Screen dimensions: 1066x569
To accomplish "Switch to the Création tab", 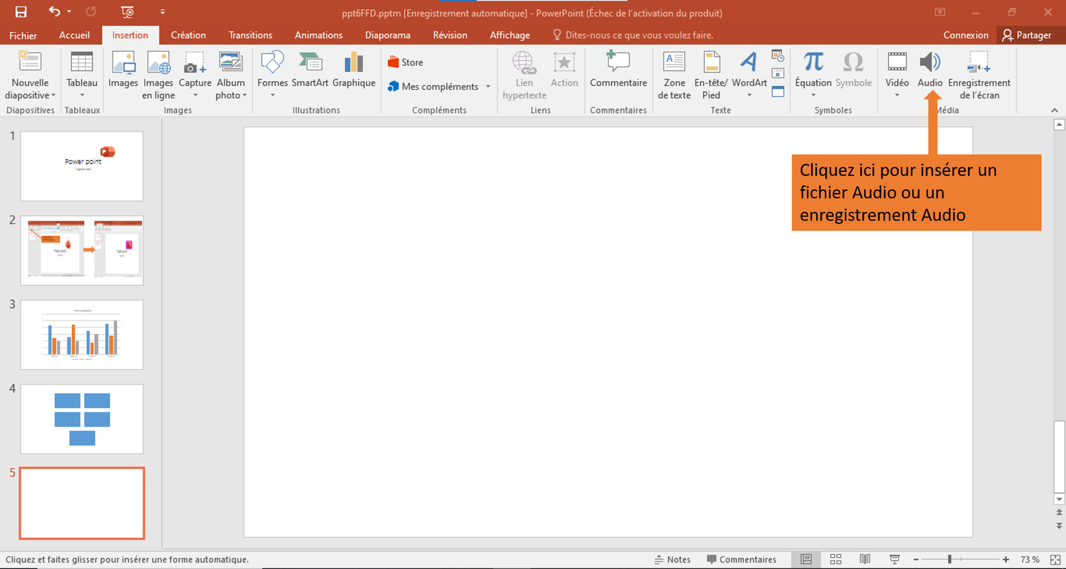I will 188,35.
